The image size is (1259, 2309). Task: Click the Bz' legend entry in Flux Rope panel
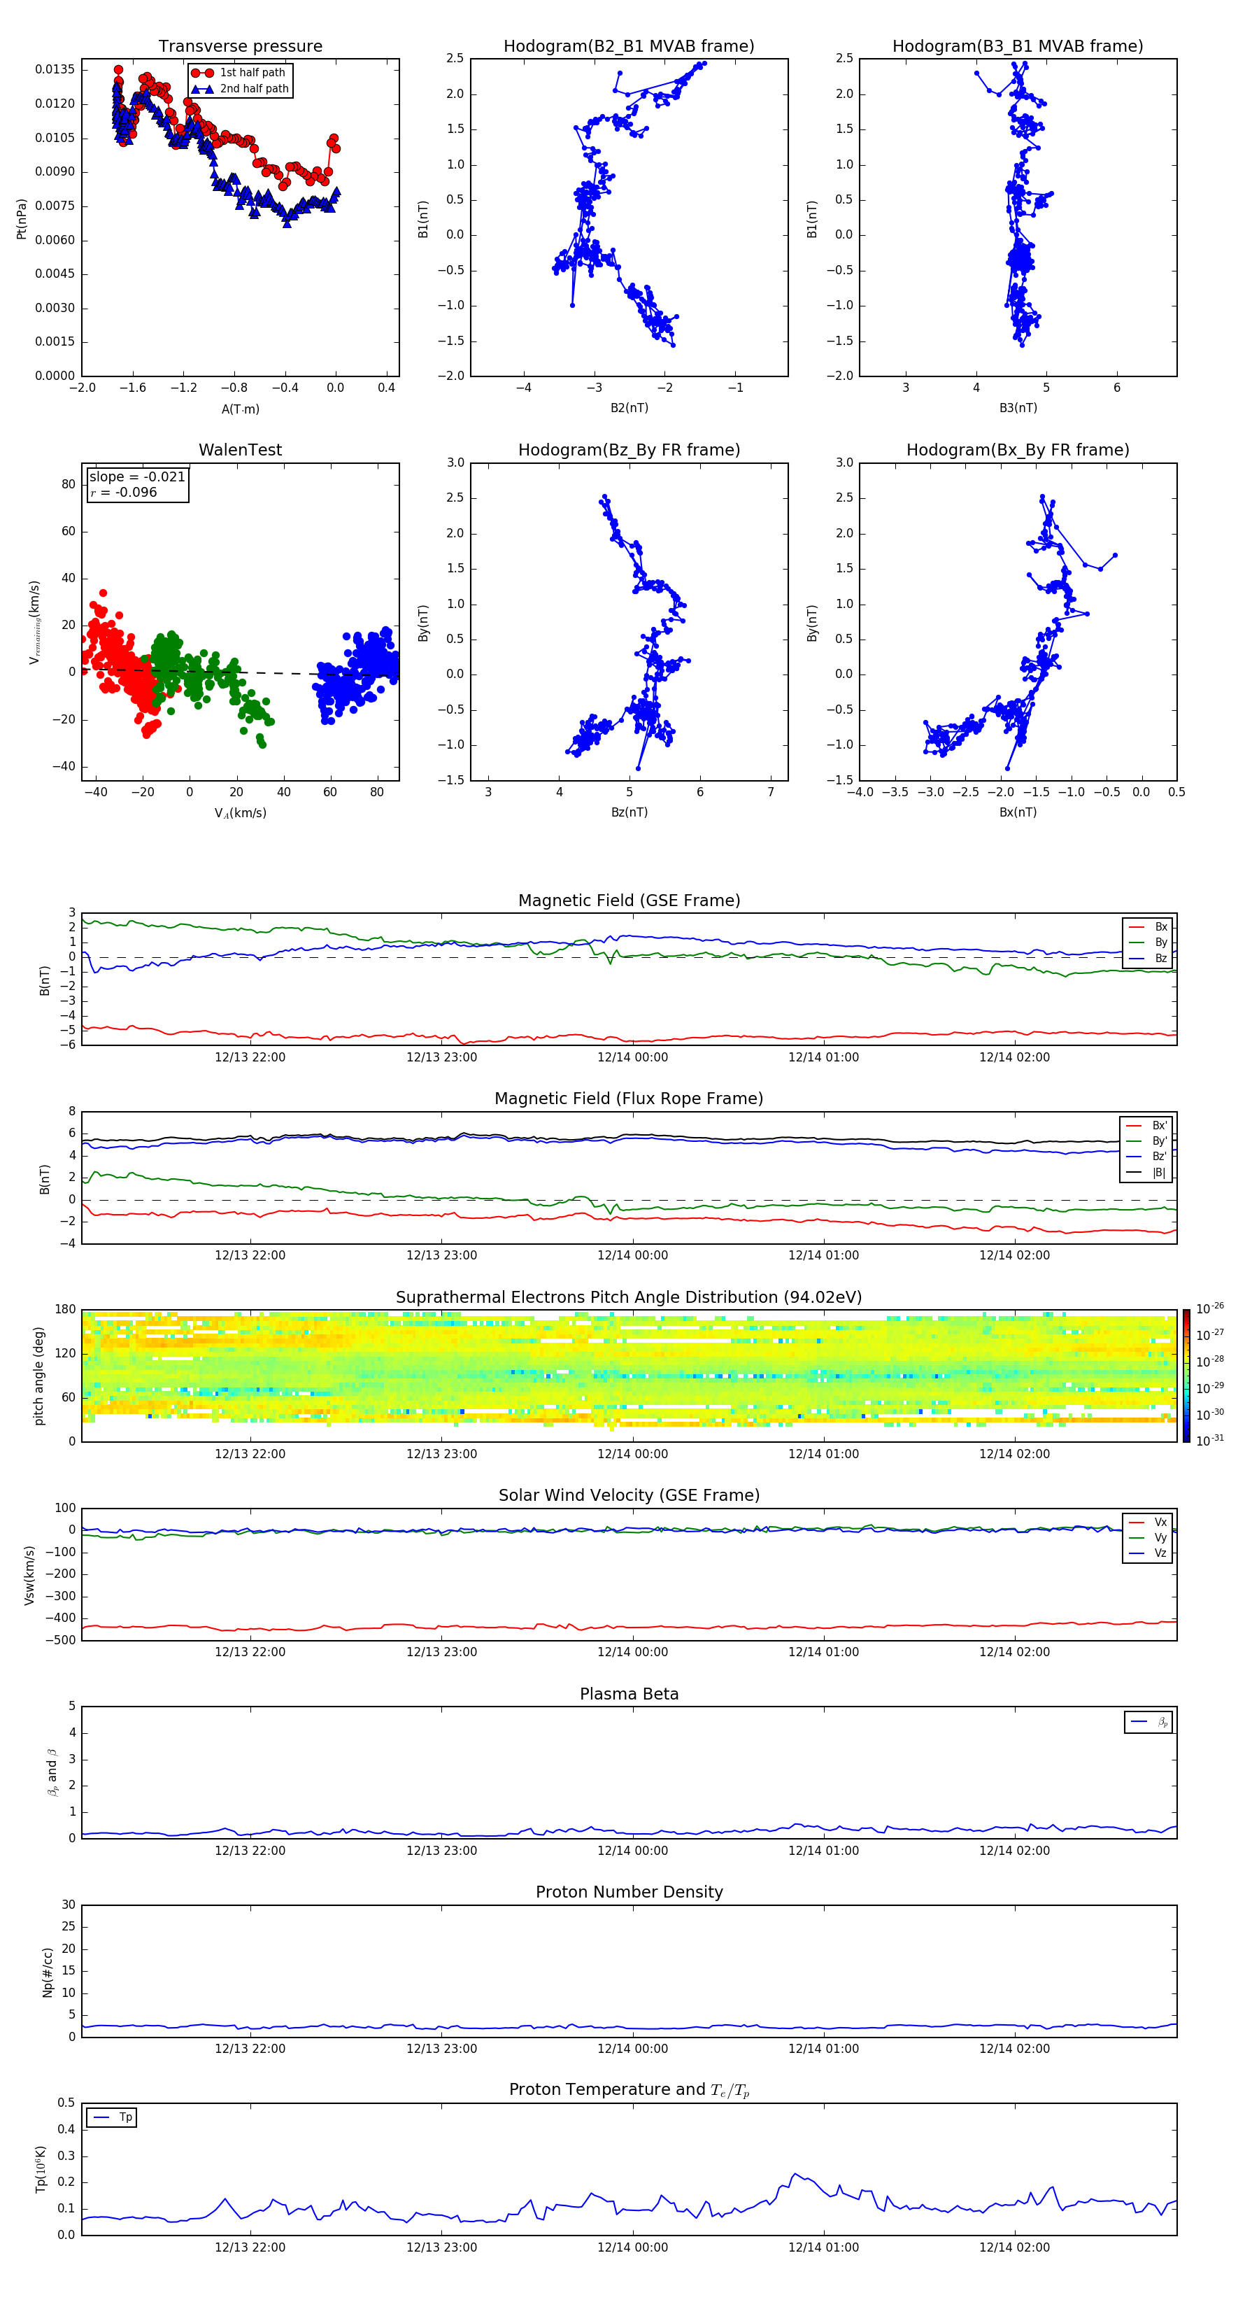(x=1146, y=1157)
